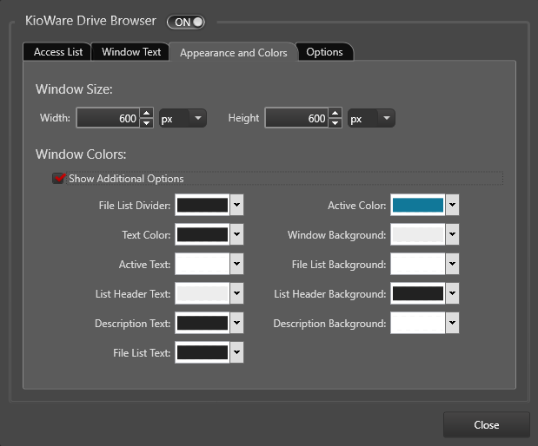Click the Description Background color swatch

417,323
